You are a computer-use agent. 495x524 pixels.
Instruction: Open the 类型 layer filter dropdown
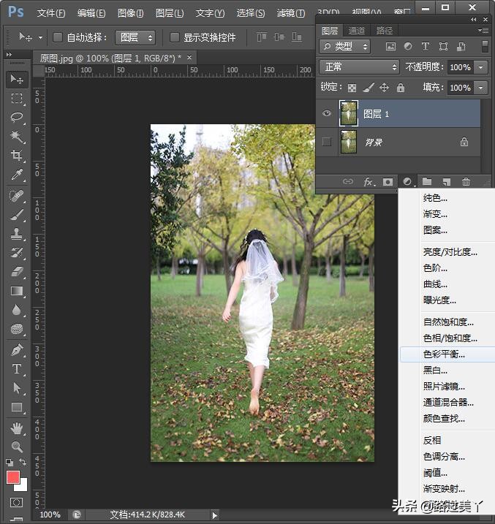[345, 47]
